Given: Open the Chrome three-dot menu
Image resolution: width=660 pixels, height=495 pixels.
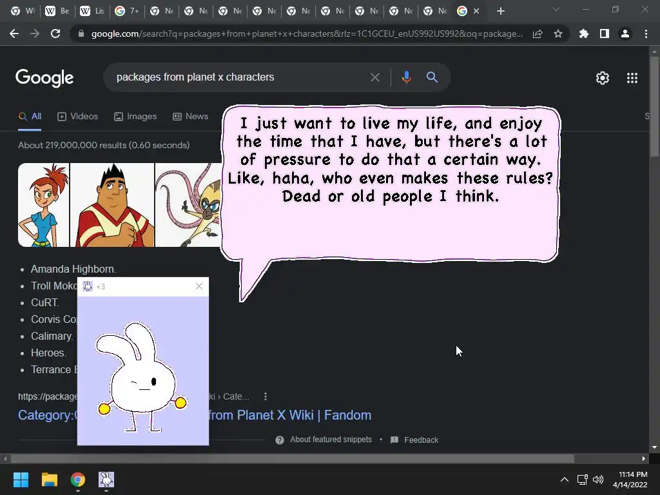Looking at the screenshot, I should point(646,34).
